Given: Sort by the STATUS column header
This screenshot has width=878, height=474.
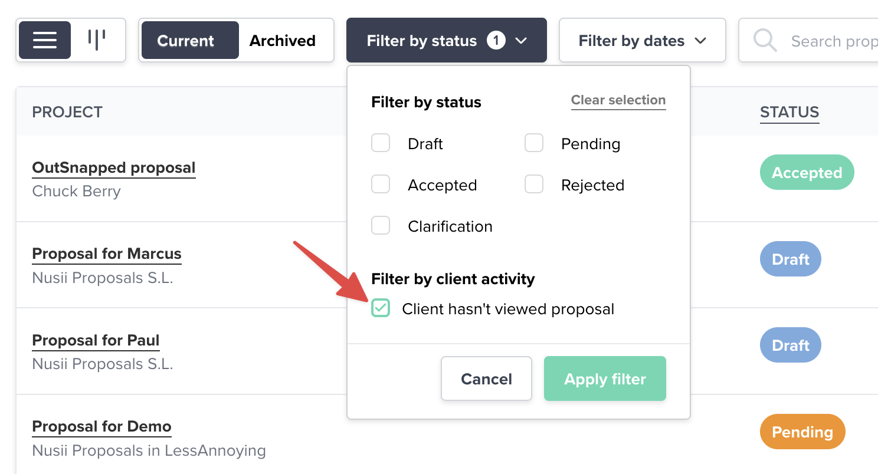Looking at the screenshot, I should [x=789, y=112].
